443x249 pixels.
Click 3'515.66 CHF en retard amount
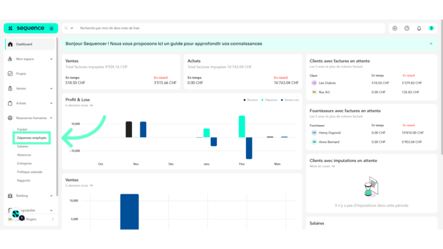(165, 83)
